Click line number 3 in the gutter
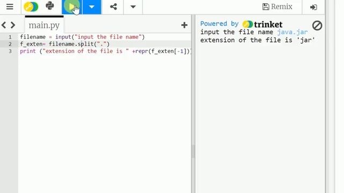Image resolution: width=344 pixels, height=193 pixels. [10, 51]
